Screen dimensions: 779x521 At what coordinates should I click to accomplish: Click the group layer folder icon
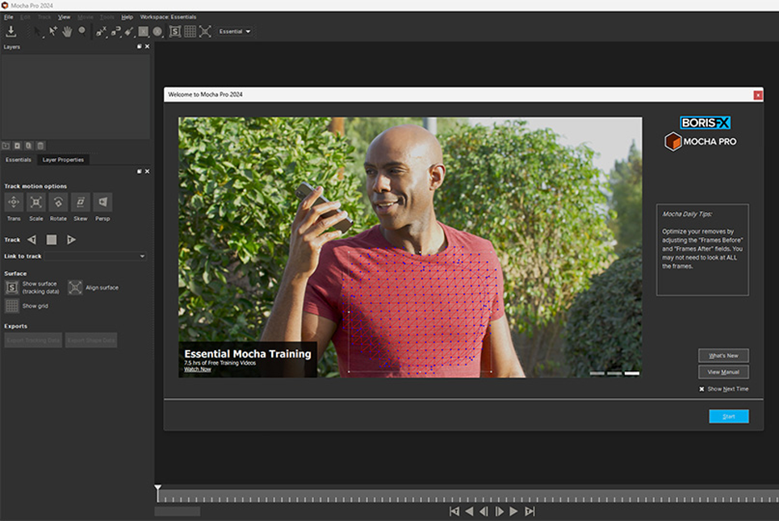point(6,146)
